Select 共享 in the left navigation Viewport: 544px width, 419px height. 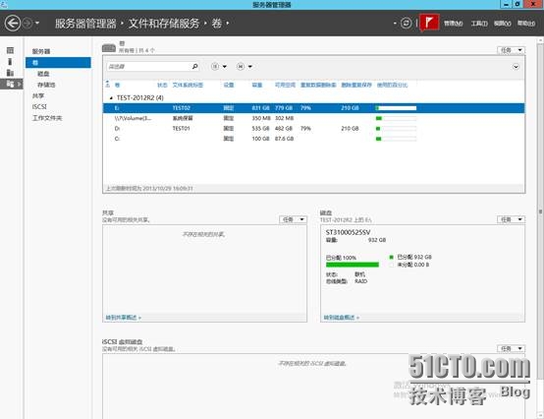pyautogui.click(x=38, y=95)
